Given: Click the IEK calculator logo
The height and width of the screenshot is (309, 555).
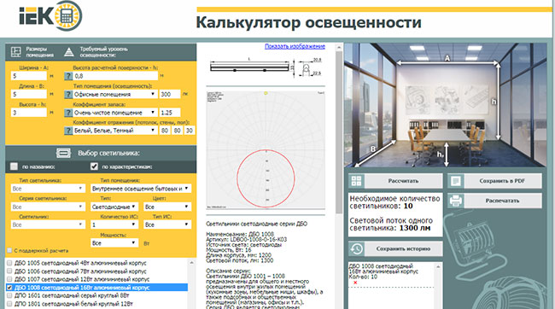Looking at the screenshot, I should pos(50,16).
